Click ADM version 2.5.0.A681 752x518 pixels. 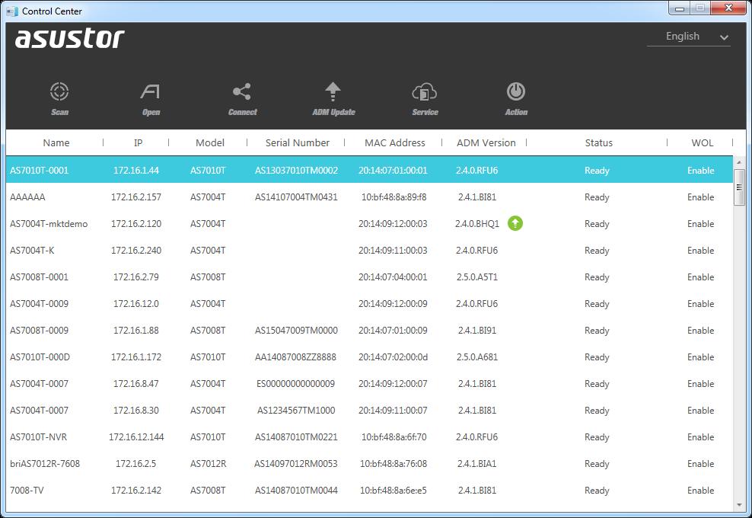click(477, 357)
